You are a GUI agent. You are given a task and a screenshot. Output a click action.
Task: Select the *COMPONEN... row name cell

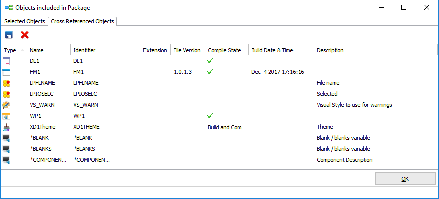click(x=48, y=160)
